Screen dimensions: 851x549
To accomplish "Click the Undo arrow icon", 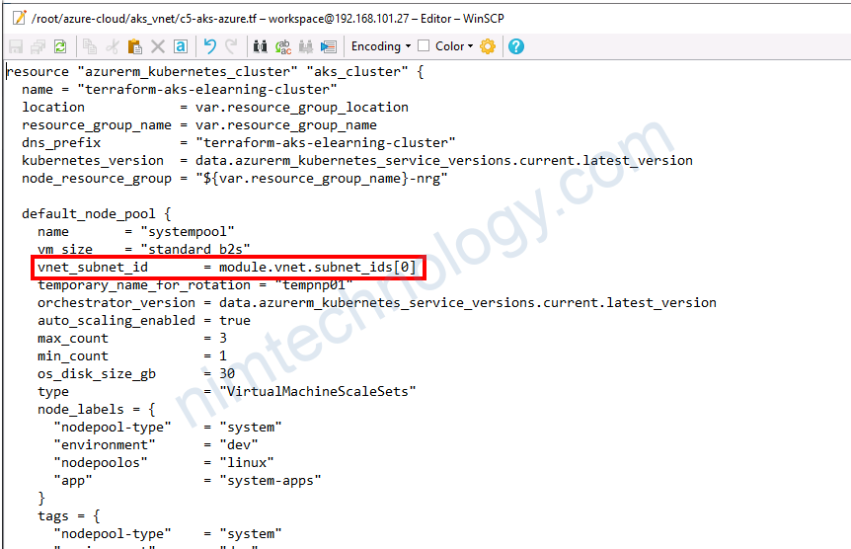I will 209,46.
